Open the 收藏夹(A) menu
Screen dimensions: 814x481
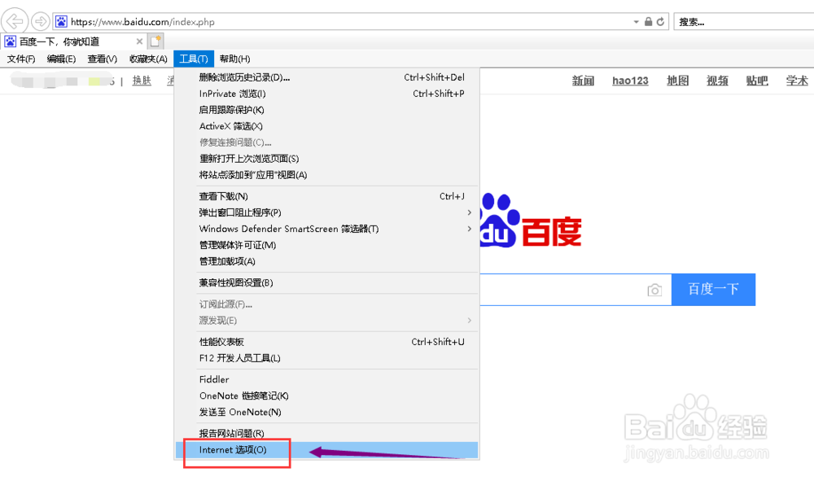point(147,59)
